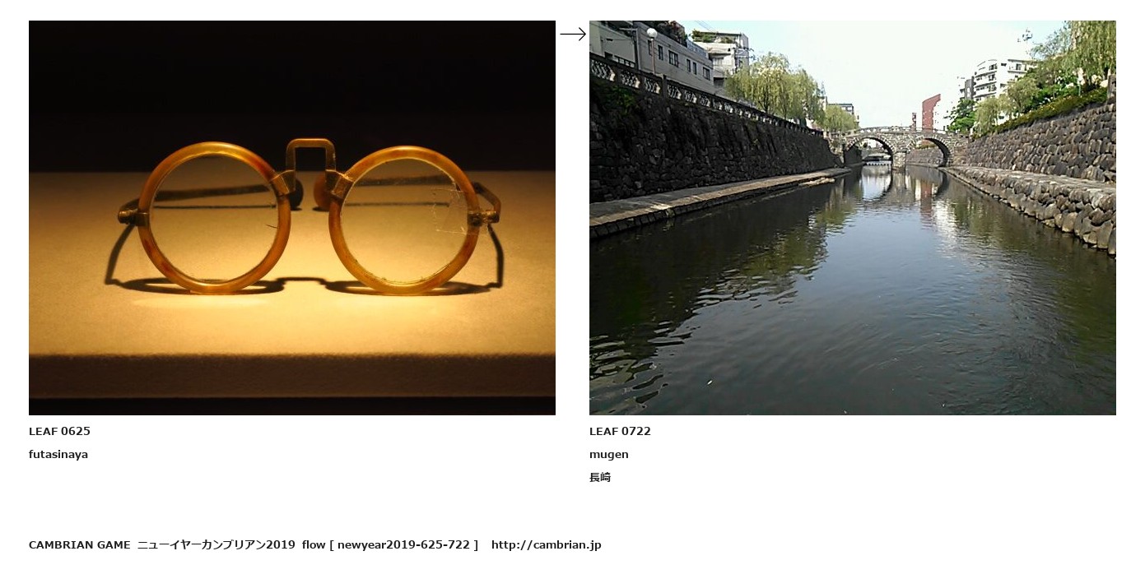The height and width of the screenshot is (565, 1145).
Task: Click the LEAF 0722 label
Action: pos(620,431)
